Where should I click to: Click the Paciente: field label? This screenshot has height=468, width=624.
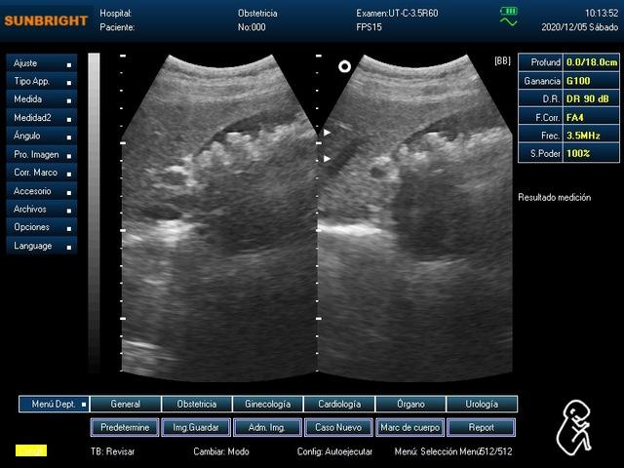point(117,27)
